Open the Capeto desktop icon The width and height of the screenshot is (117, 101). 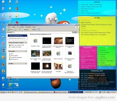[3, 86]
